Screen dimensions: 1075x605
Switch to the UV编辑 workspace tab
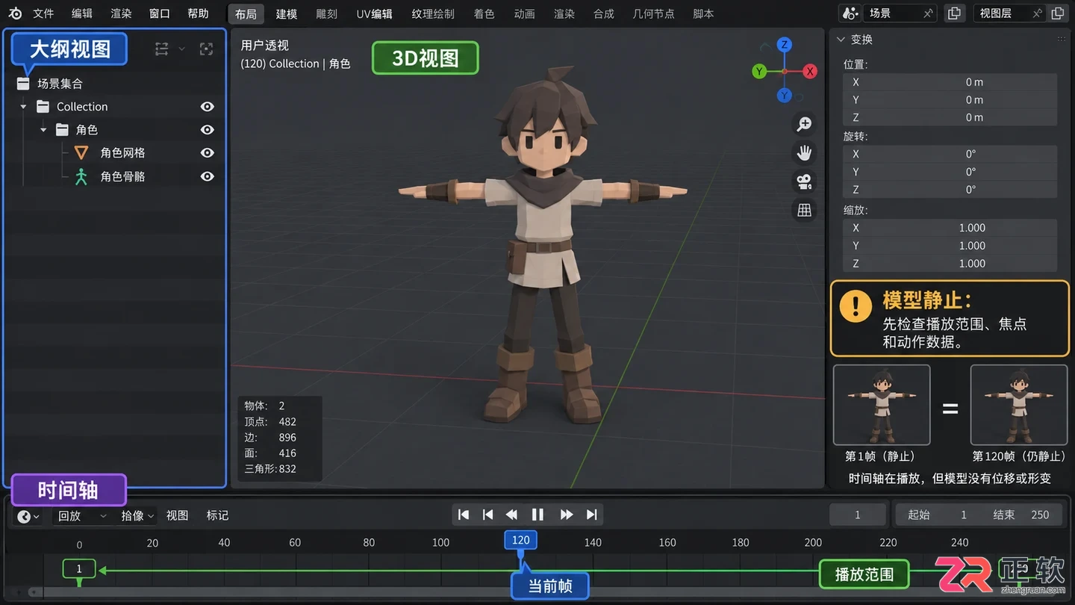click(x=374, y=13)
